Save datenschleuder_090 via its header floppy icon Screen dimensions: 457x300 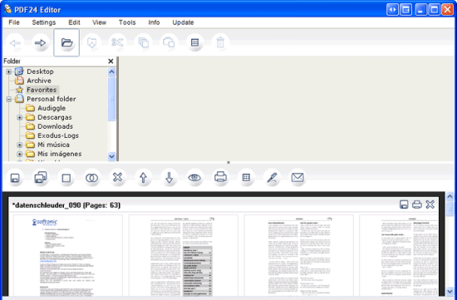(x=404, y=204)
